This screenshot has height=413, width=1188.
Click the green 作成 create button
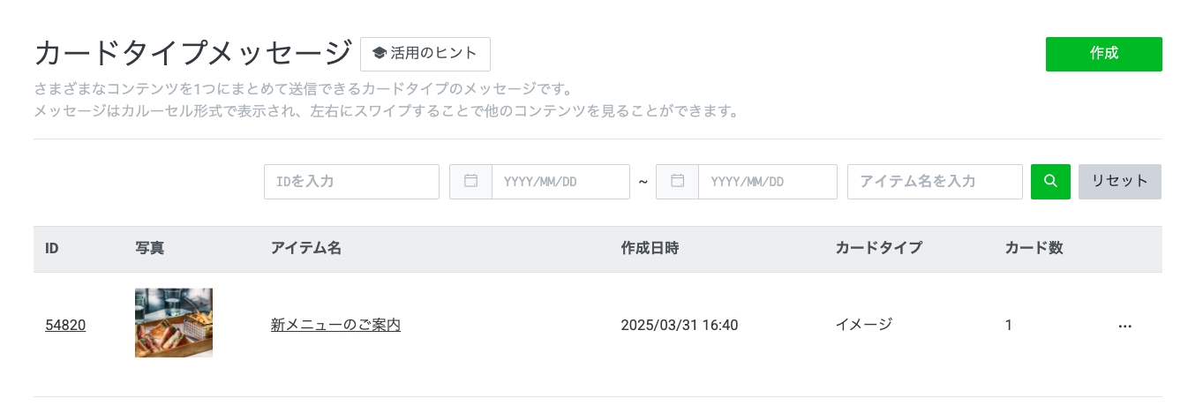click(x=1103, y=54)
